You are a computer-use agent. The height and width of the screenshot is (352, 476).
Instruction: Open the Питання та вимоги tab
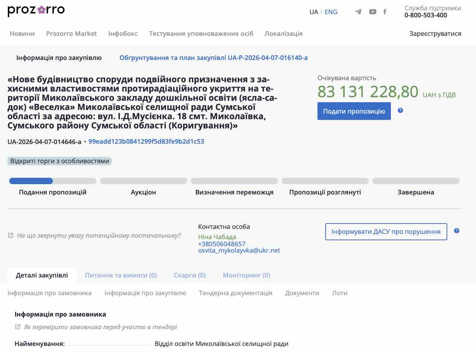[x=121, y=275]
